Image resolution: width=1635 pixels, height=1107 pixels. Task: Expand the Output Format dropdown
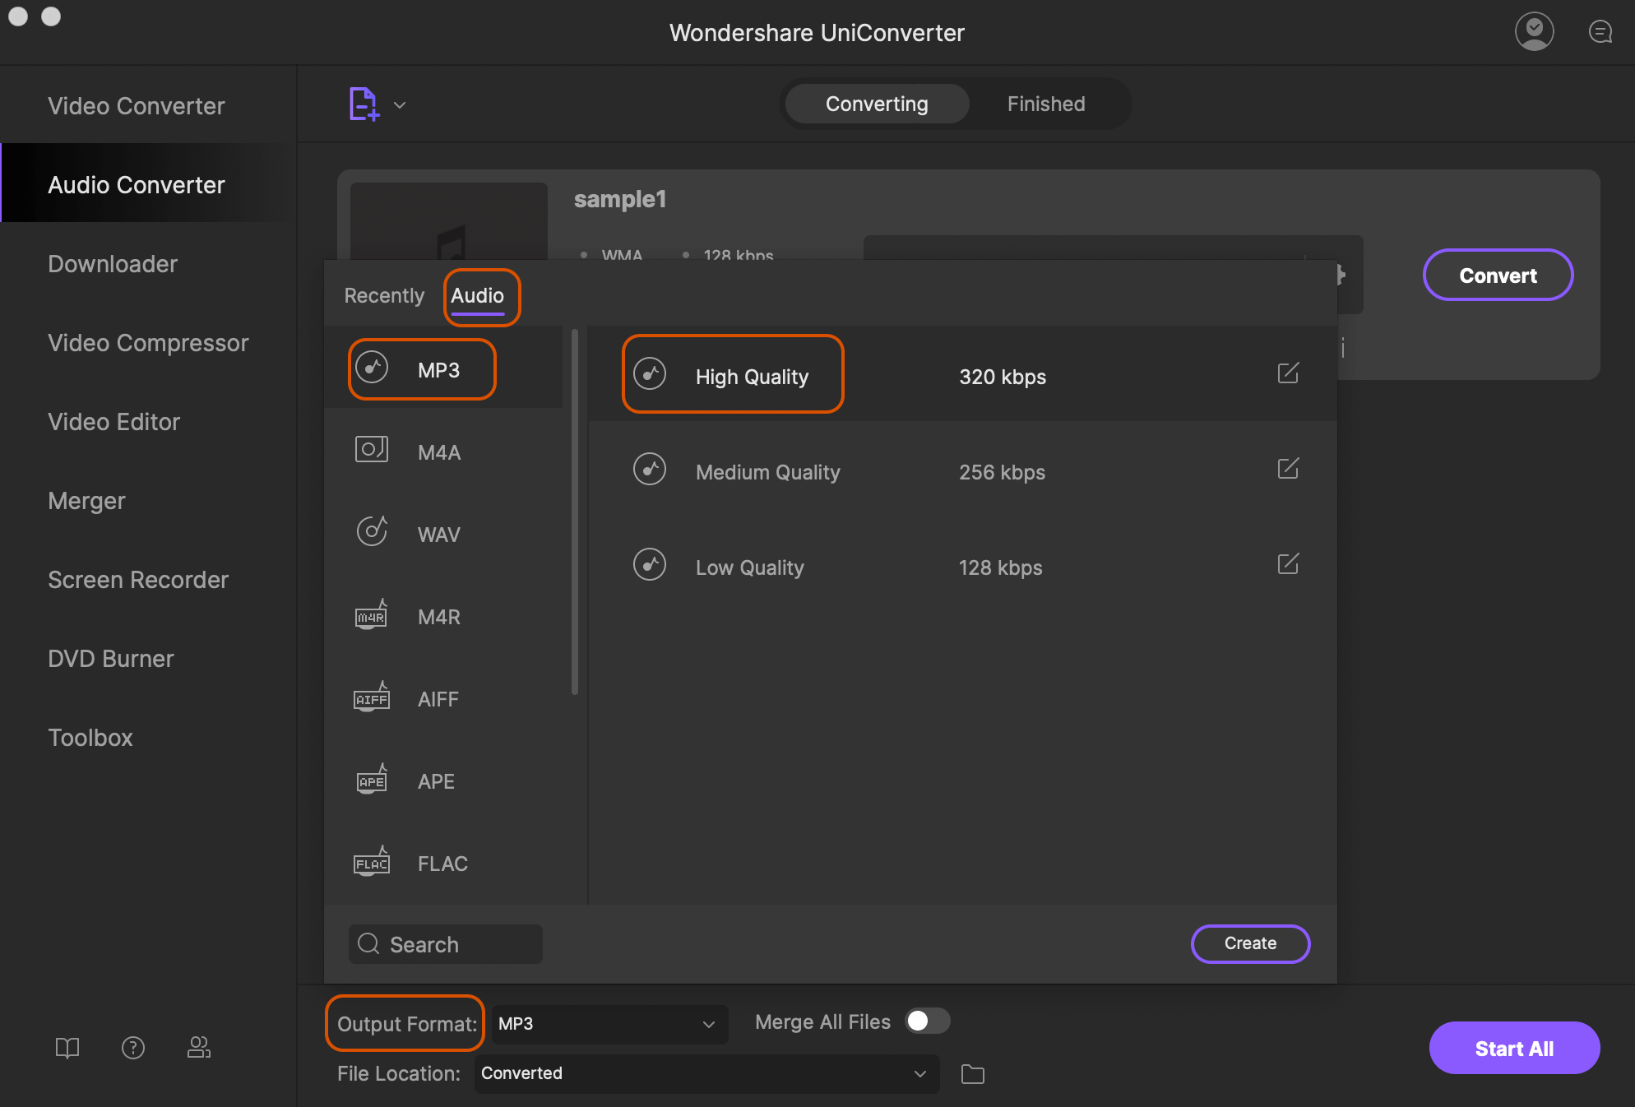(604, 1023)
